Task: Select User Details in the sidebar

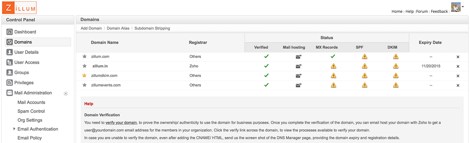Action: [26, 52]
